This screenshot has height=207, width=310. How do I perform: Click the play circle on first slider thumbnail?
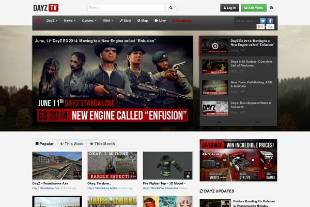point(215,46)
